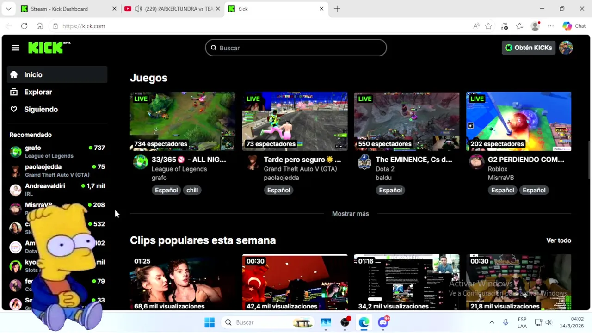Open the stream title 'The EMINENCE, Cs d...'
Image resolution: width=592 pixels, height=333 pixels.
pos(414,160)
